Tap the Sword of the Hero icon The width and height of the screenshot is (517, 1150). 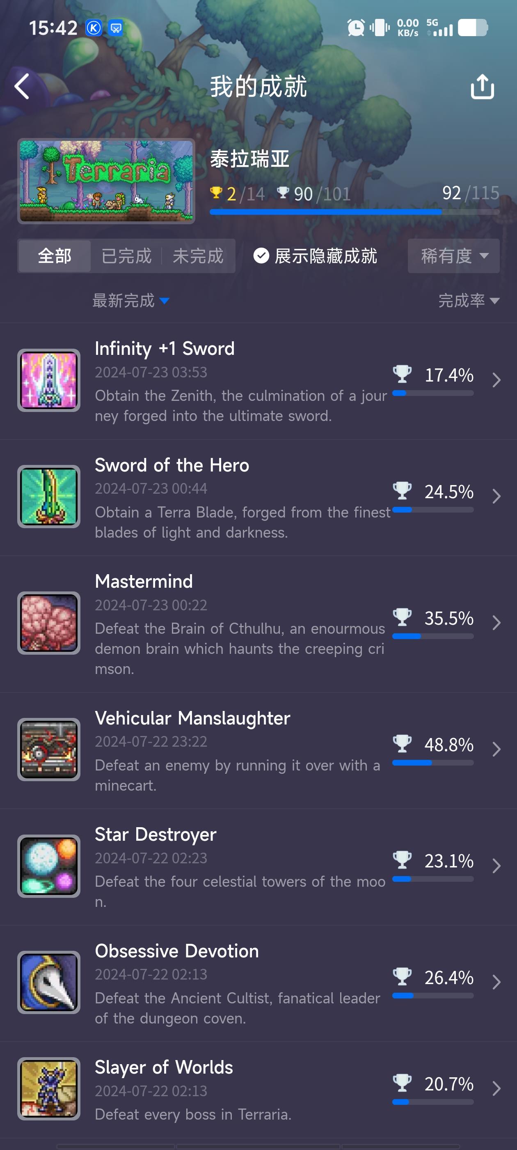48,496
